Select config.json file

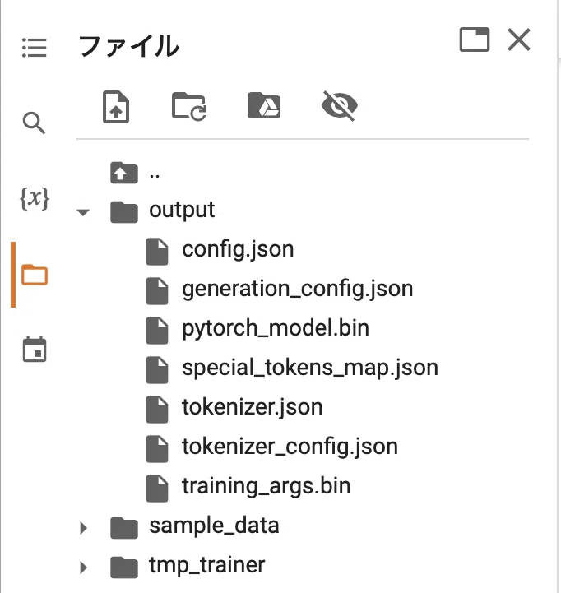point(238,249)
